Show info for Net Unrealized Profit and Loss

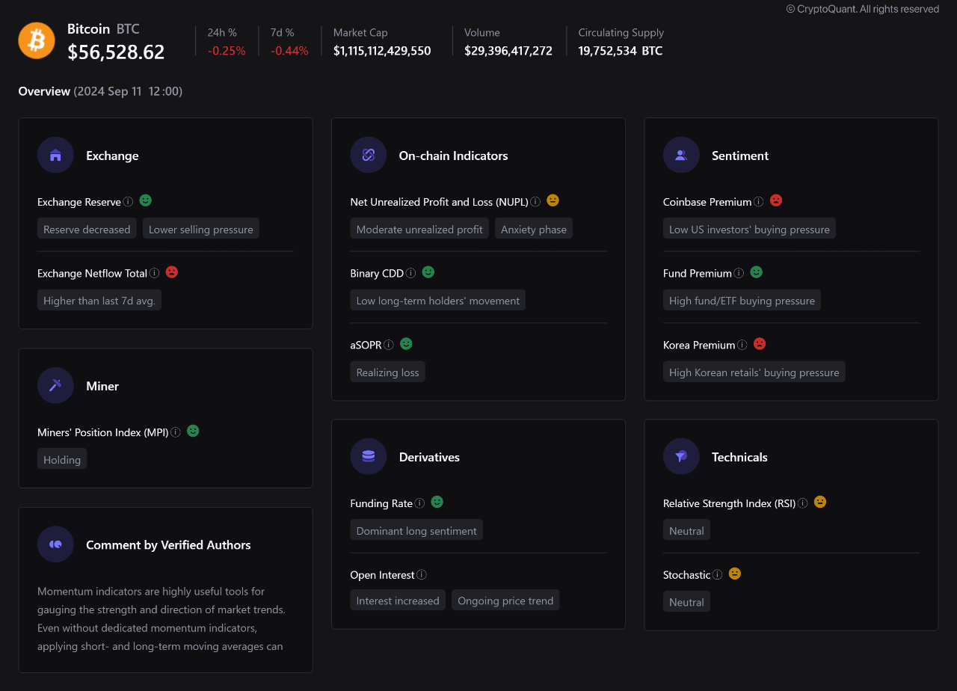click(x=535, y=202)
